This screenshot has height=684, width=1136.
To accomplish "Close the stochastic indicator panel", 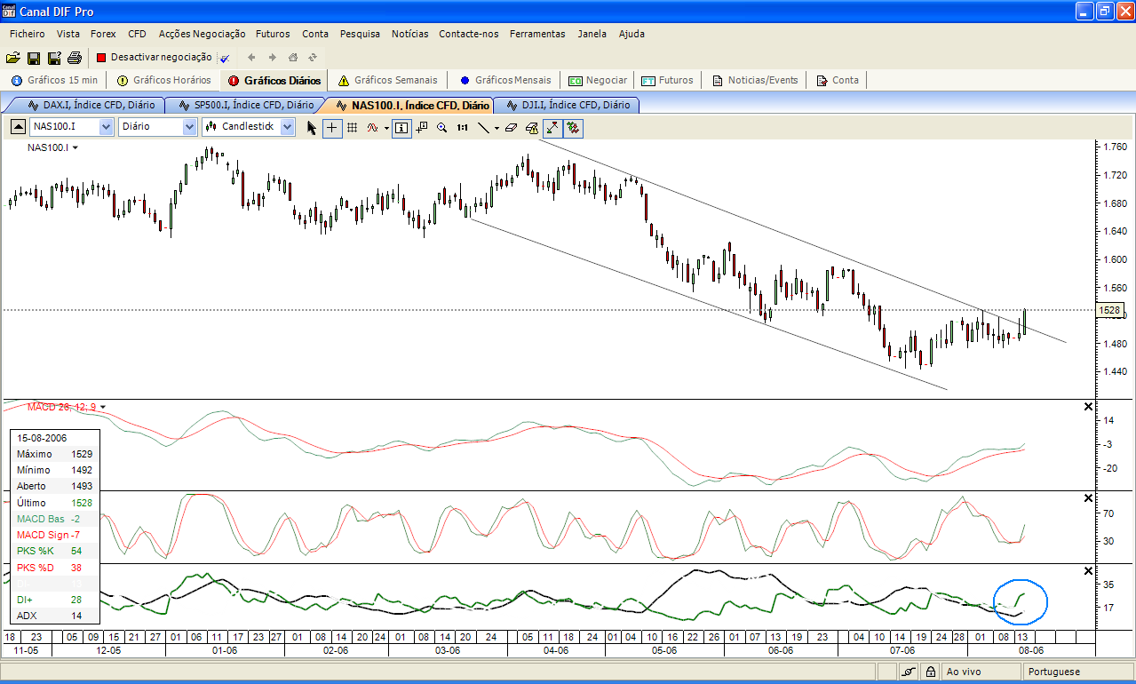I will [1089, 497].
